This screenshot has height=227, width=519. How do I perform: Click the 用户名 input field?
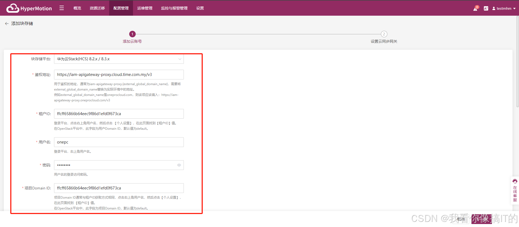119,142
